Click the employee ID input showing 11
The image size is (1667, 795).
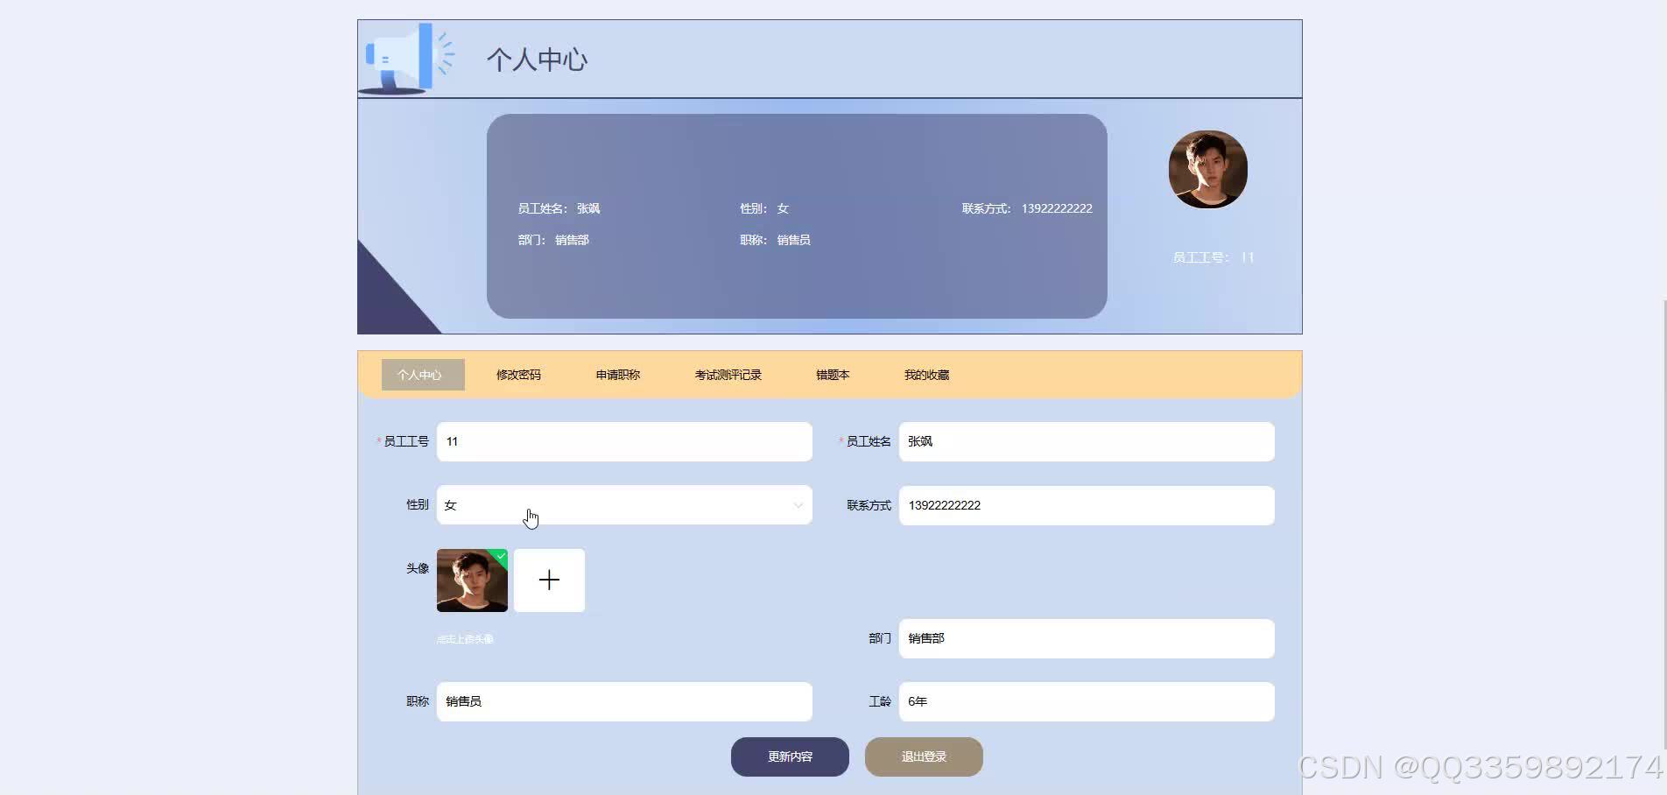pyautogui.click(x=623, y=441)
